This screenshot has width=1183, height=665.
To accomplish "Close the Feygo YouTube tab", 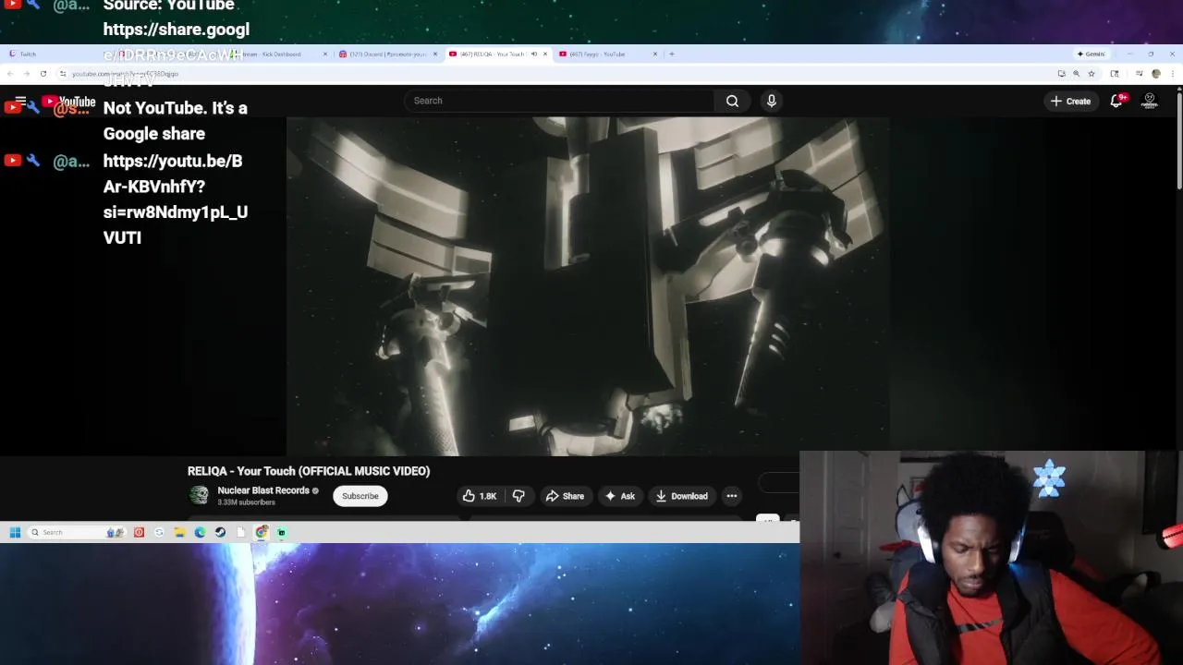I will pyautogui.click(x=655, y=54).
